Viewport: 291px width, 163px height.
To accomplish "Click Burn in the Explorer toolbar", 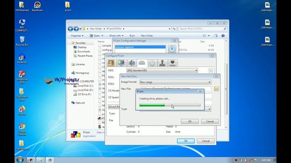I will [x=132, y=36].
